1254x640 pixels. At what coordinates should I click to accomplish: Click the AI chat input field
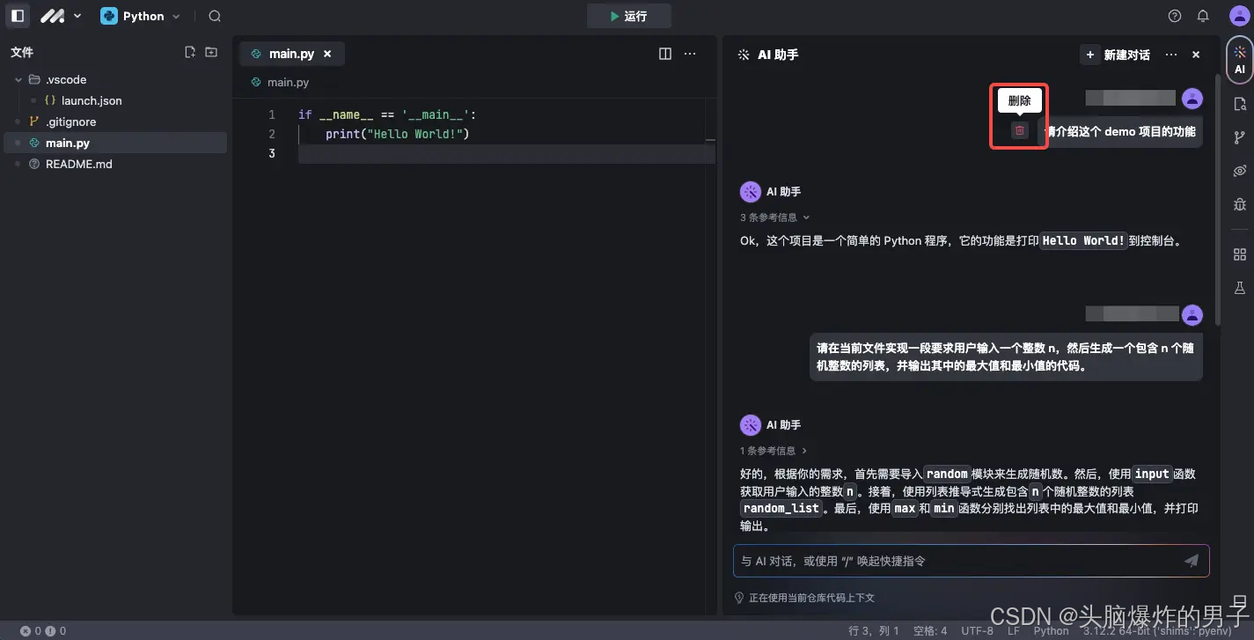point(924,560)
